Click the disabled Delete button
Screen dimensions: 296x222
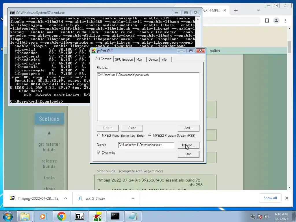click(108, 128)
